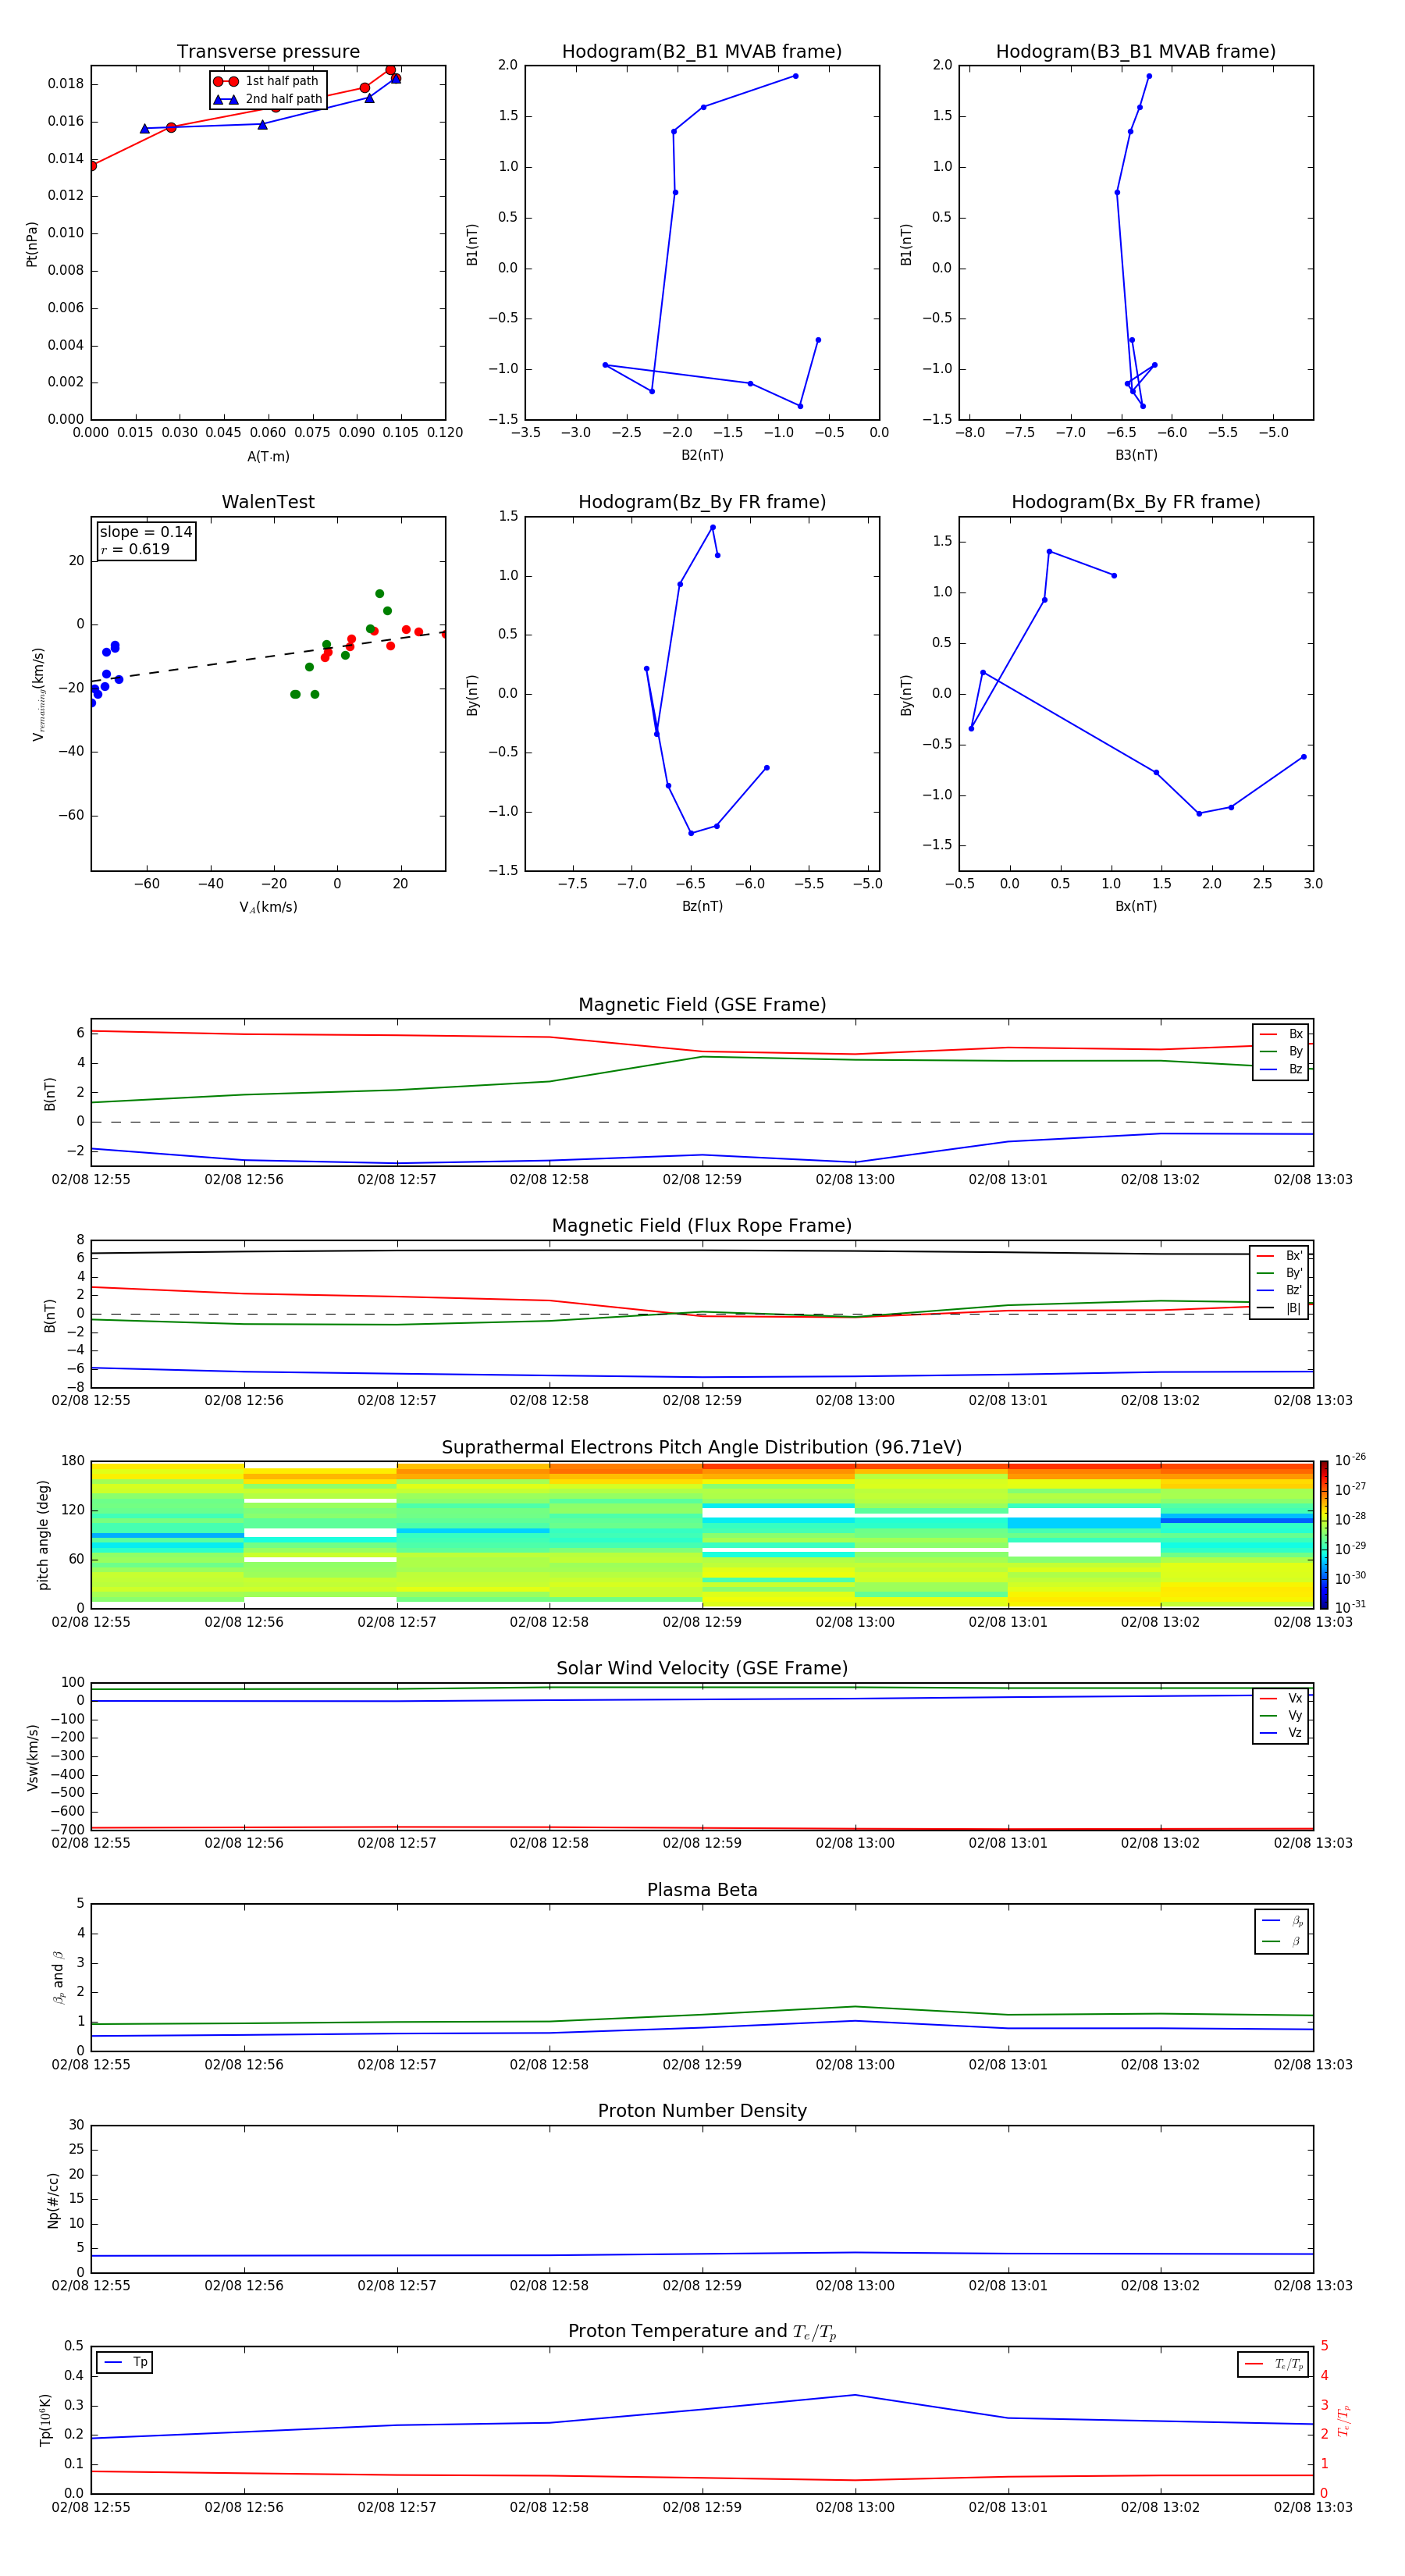Click the "Tp" legend entry

tap(125, 2362)
